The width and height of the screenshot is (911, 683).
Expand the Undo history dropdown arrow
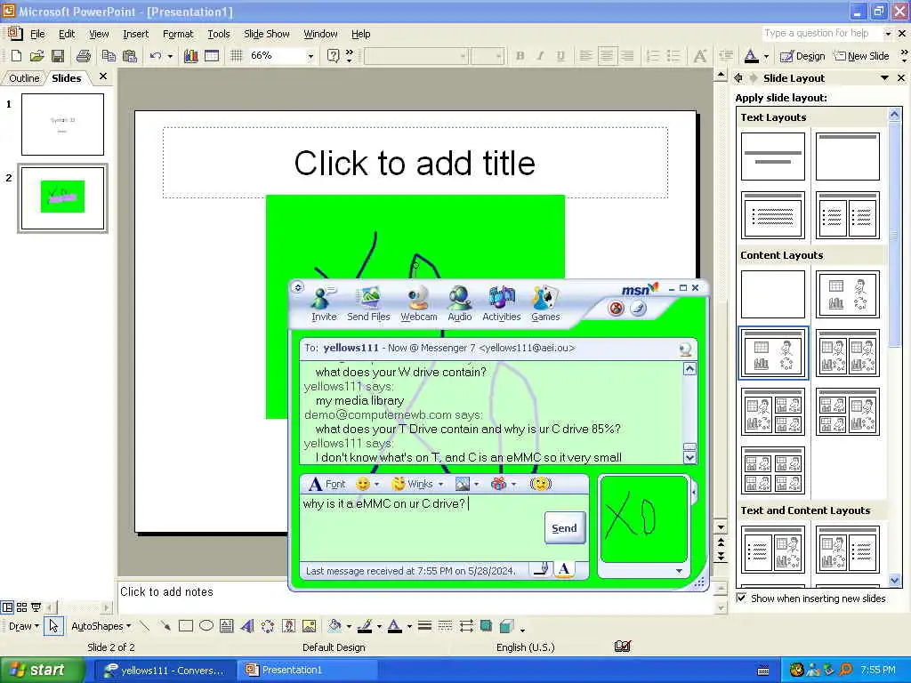pos(170,56)
